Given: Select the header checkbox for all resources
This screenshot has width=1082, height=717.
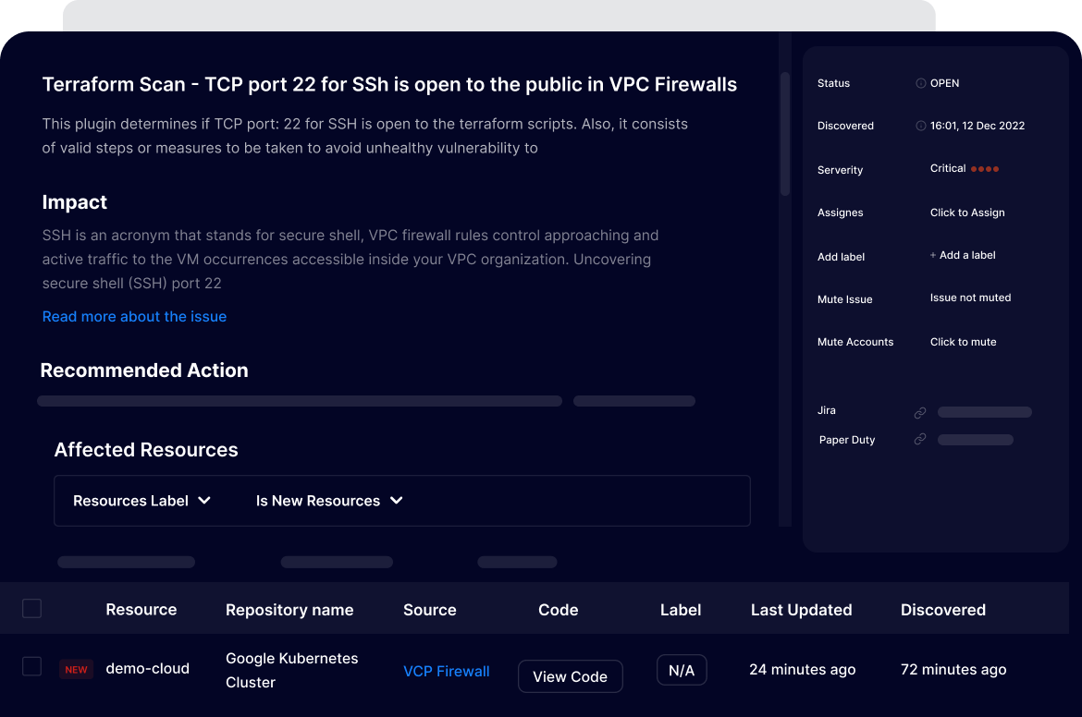Looking at the screenshot, I should click(x=32, y=608).
